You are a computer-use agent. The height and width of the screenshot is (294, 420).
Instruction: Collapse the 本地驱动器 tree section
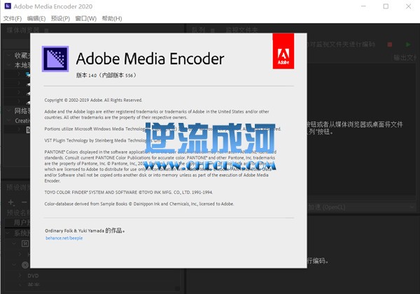(9, 65)
